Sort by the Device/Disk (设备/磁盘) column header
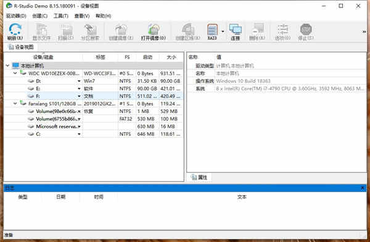This screenshot has height=242, width=370. click(x=43, y=57)
